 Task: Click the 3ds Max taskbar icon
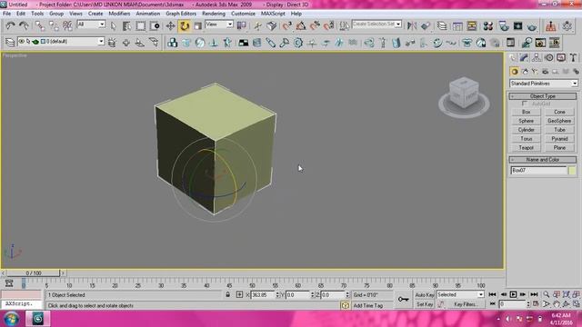coord(37,319)
